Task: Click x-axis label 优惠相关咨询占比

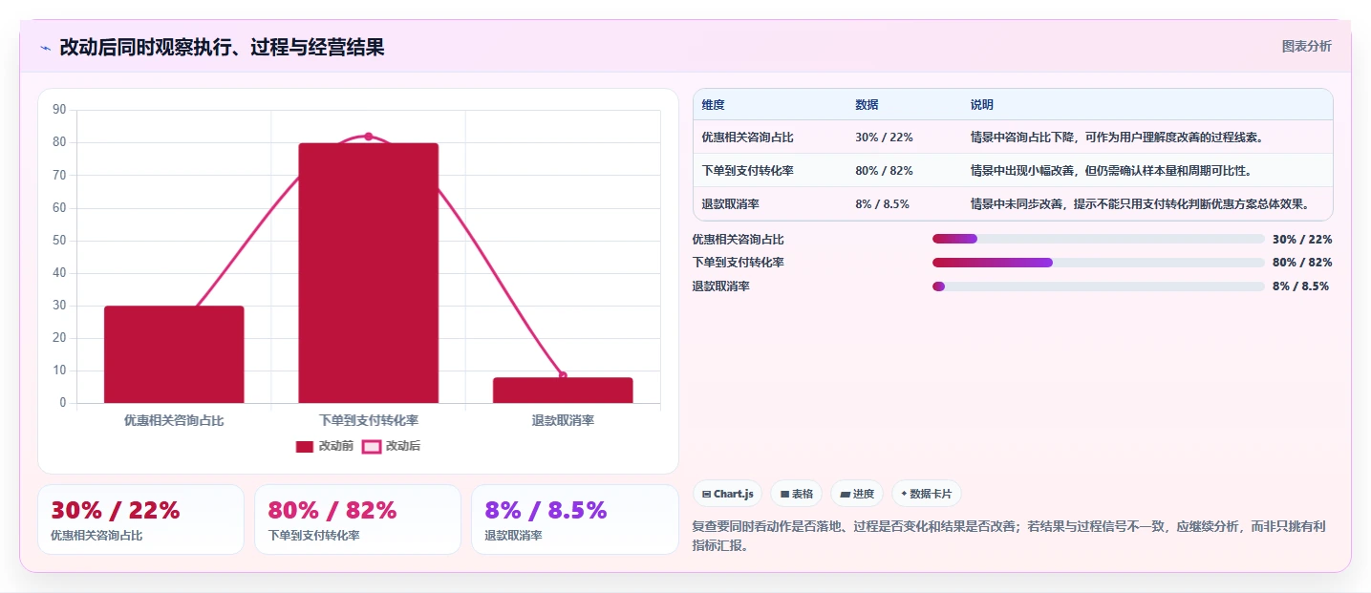Action: pos(174,420)
